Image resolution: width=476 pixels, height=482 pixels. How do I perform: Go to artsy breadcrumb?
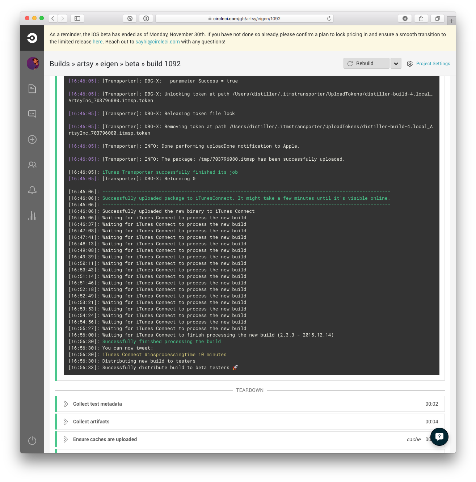(x=85, y=64)
